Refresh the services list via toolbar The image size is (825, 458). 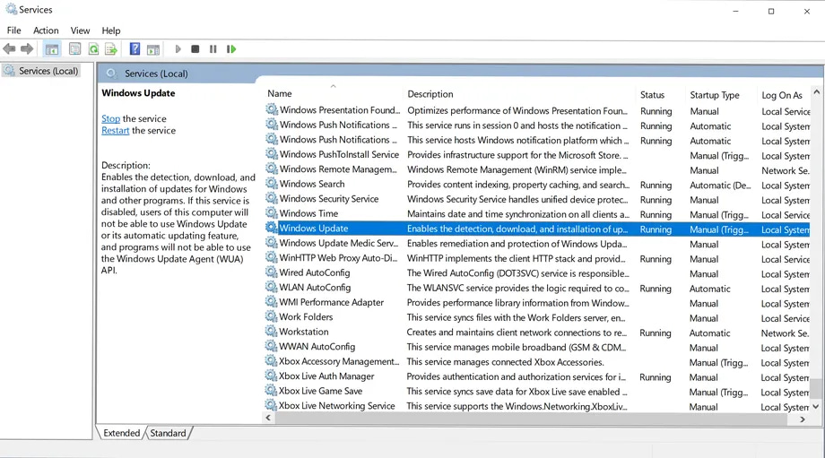click(93, 49)
